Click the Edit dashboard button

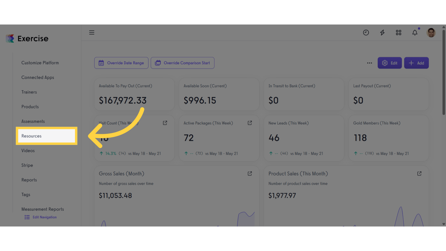point(390,63)
